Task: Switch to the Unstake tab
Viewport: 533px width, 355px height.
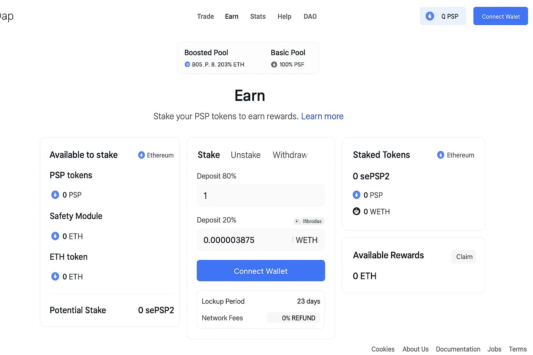Action: click(245, 155)
